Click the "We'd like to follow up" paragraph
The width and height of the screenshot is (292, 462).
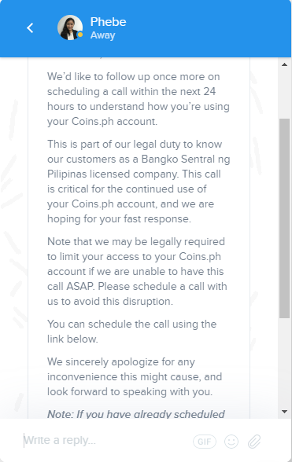click(139, 99)
